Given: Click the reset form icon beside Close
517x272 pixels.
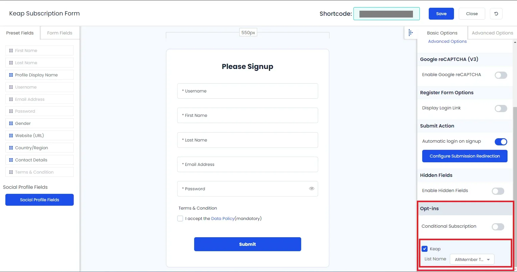Looking at the screenshot, I should click(496, 14).
